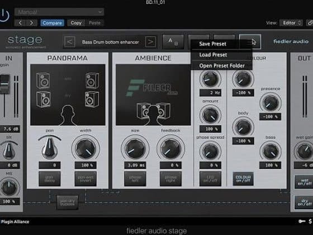313x235 pixels.
Task: Toggle the pan wet invert button
Action: click(x=86, y=178)
